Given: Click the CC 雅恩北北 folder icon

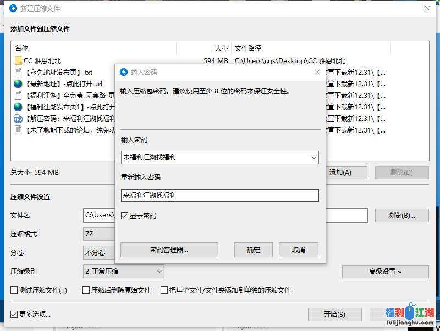Looking at the screenshot, I should pos(18,60).
